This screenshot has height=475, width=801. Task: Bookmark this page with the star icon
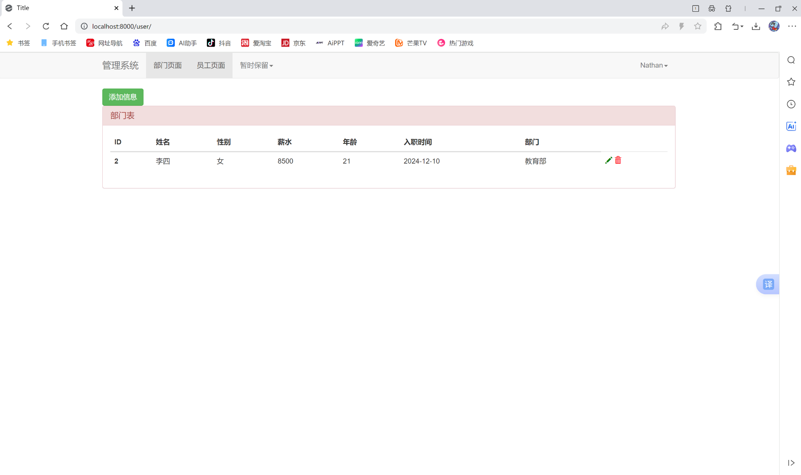698,26
